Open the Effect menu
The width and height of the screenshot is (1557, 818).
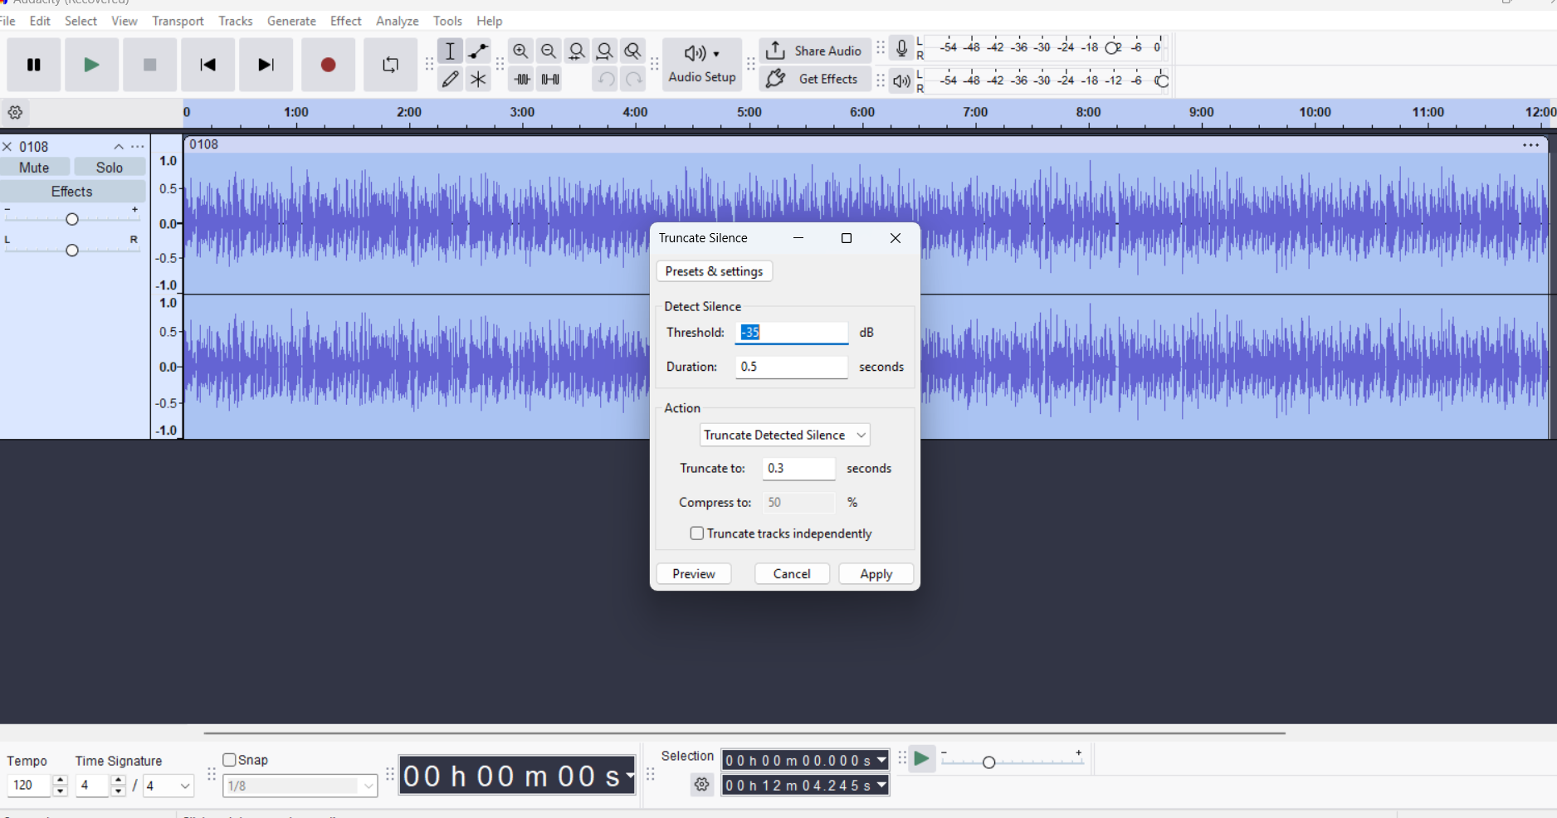(345, 21)
